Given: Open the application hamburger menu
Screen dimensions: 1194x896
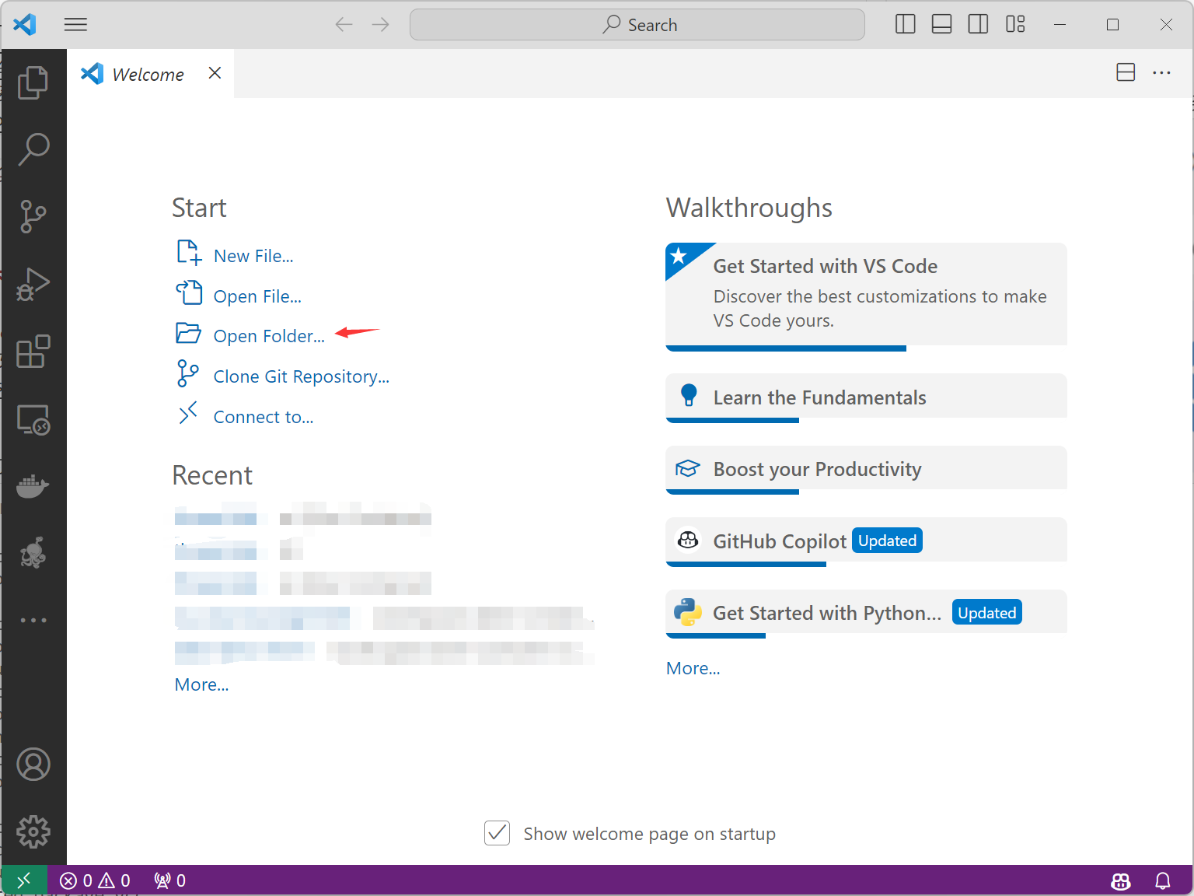Looking at the screenshot, I should point(75,24).
